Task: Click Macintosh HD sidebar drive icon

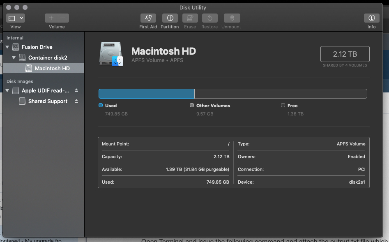Action: (x=29, y=68)
